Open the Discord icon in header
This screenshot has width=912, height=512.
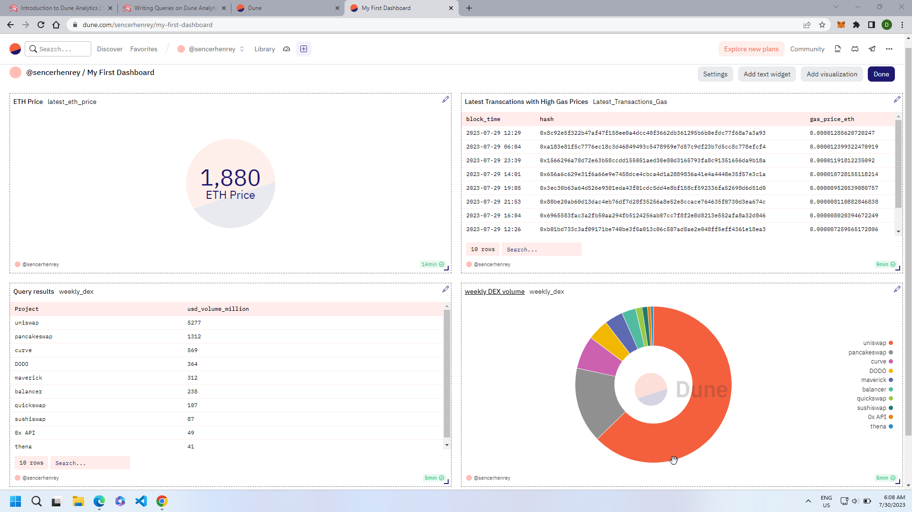point(855,49)
